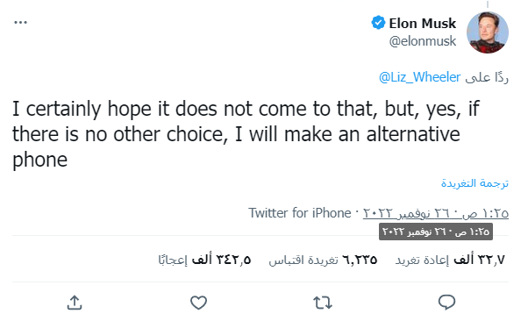Click the ١:٢٥ ص ٢٦ نوفمبر timestamp link
The image size is (521, 321).
click(x=436, y=213)
